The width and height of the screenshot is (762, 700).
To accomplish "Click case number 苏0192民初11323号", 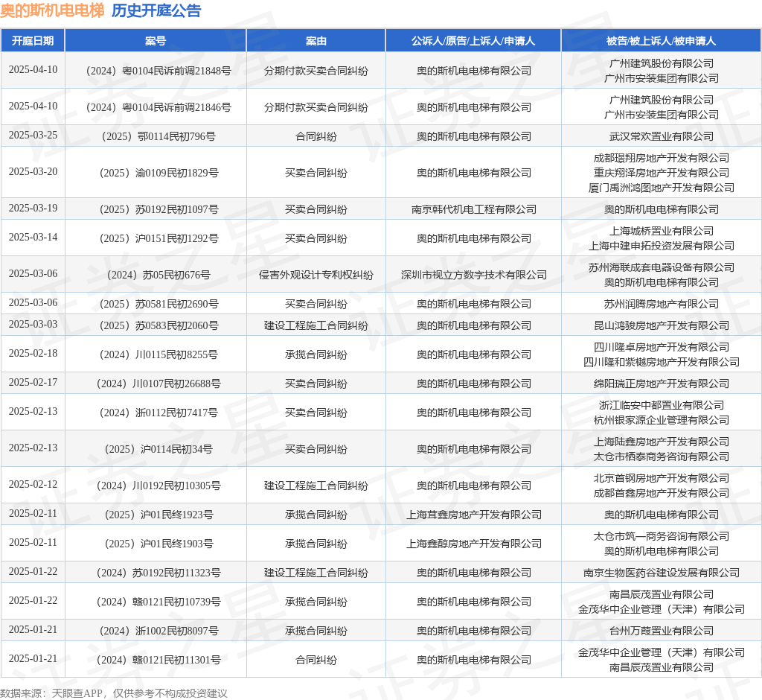I will tap(159, 573).
